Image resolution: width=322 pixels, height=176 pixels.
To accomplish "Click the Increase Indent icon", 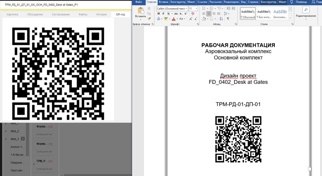I will tap(233, 8).
